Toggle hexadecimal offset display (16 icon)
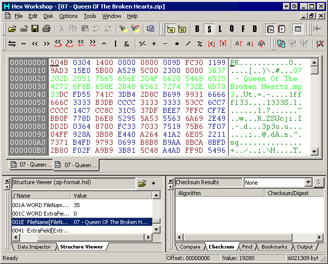328x264 pixels. pyautogui.click(x=170, y=29)
